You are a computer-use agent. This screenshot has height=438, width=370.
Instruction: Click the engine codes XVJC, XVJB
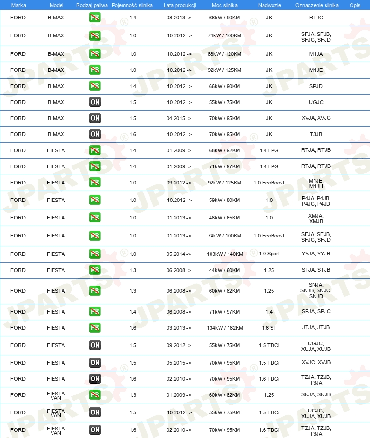(x=316, y=362)
